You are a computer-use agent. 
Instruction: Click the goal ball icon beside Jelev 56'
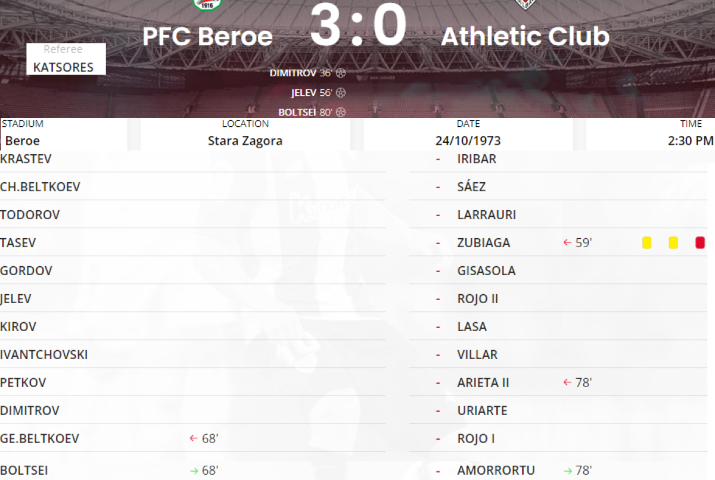coord(341,93)
